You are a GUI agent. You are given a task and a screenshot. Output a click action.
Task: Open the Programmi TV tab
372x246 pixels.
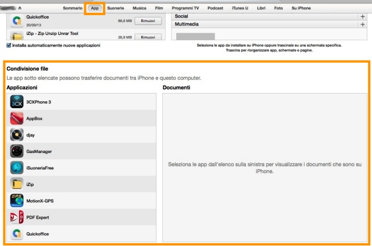[x=185, y=8]
